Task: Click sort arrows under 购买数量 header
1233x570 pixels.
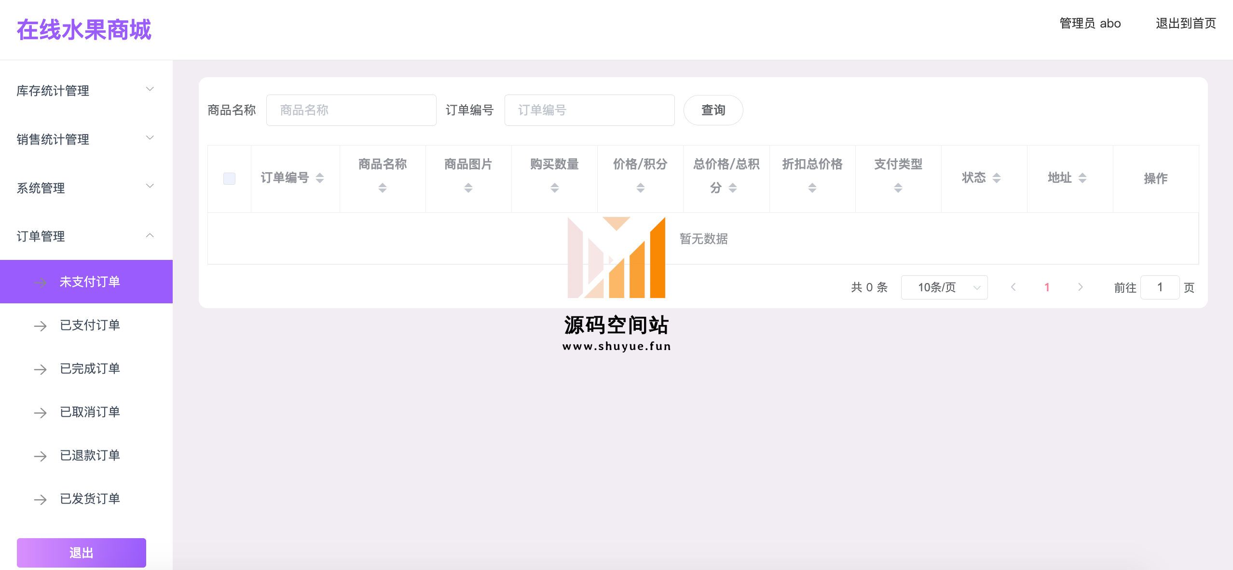Action: coord(555,188)
